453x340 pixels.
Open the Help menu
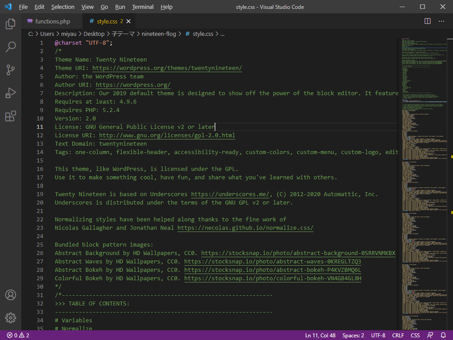point(166,7)
